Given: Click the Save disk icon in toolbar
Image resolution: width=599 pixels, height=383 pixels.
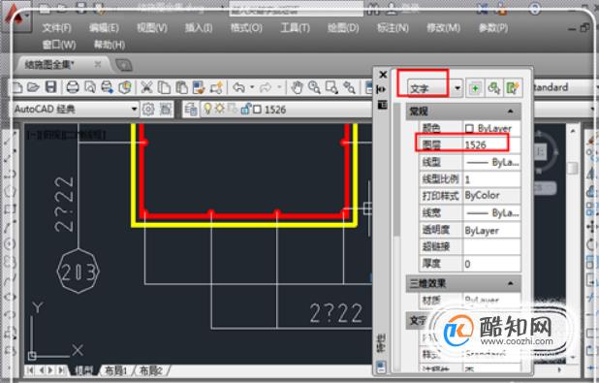Looking at the screenshot, I should (x=50, y=87).
